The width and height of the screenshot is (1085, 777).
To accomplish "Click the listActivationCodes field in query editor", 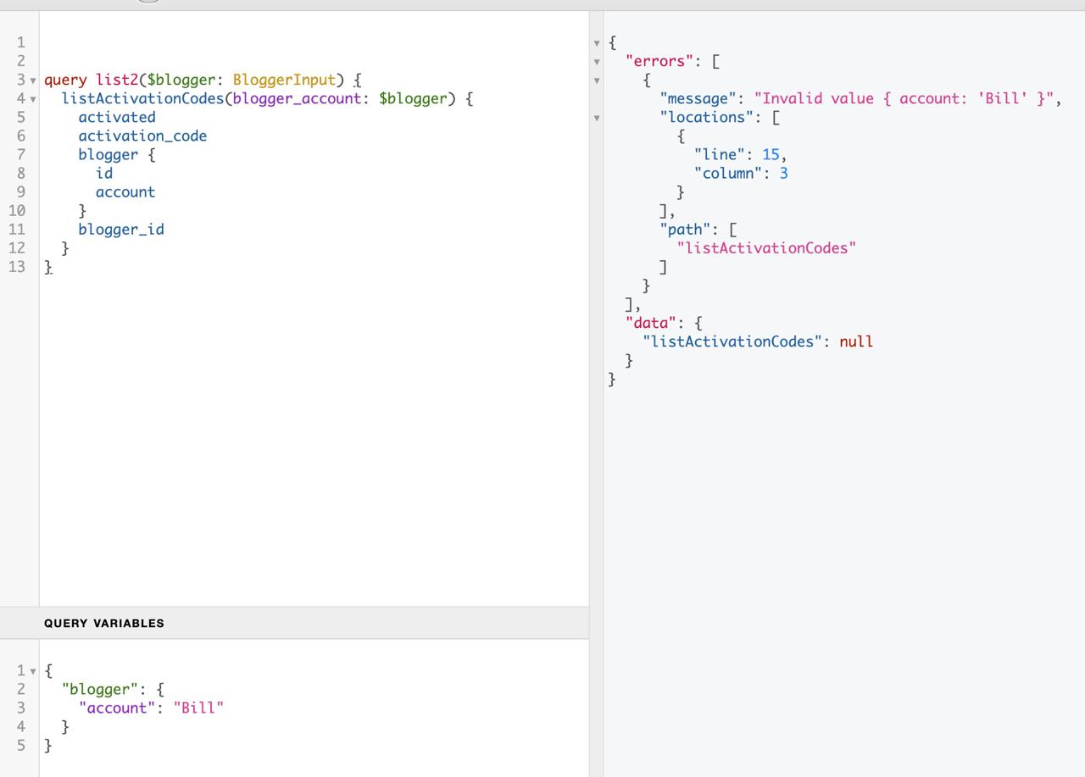I will point(142,98).
